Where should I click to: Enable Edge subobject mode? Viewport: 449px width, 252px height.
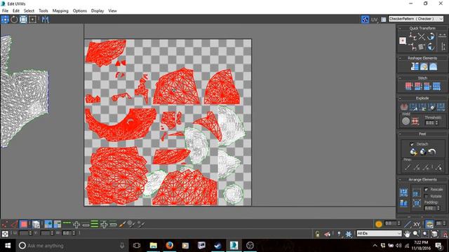coord(14,224)
